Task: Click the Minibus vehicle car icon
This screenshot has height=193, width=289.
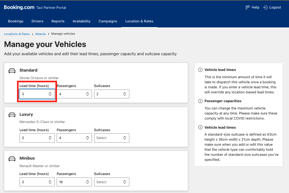Action: [x=12, y=159]
